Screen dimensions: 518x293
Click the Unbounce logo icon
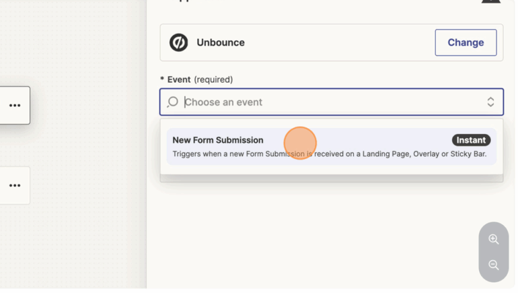point(178,42)
